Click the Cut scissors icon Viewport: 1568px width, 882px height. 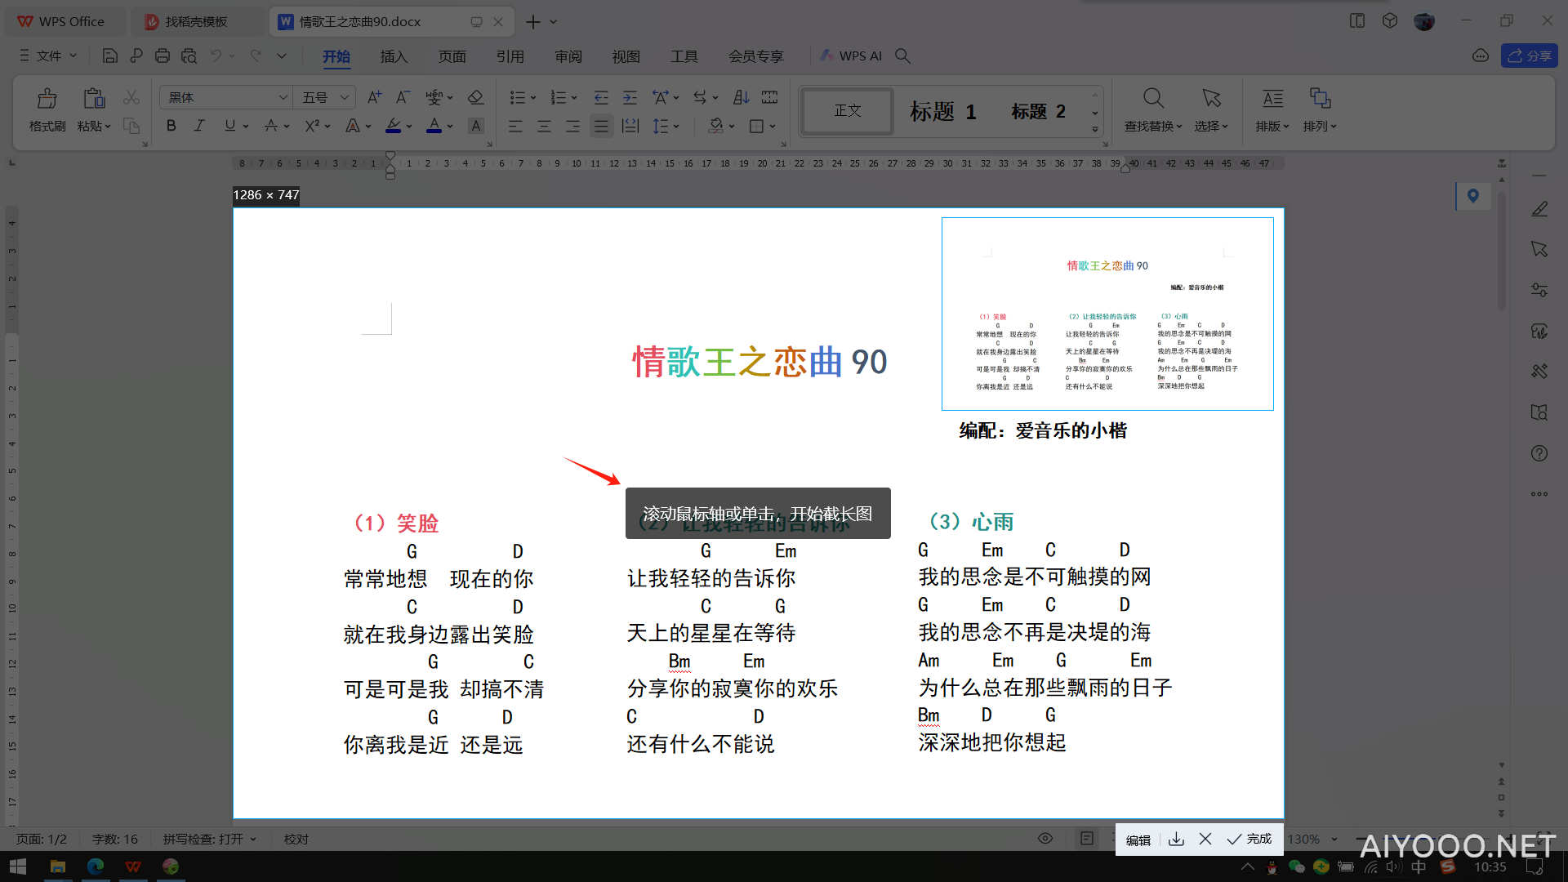click(131, 98)
